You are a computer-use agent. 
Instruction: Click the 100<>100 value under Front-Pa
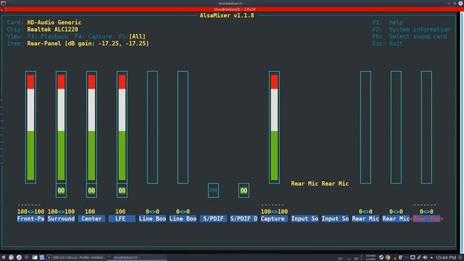click(30, 212)
